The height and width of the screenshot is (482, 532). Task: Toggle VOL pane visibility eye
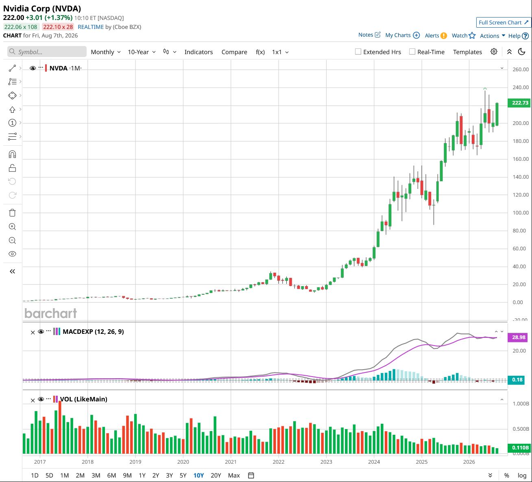tap(41, 399)
